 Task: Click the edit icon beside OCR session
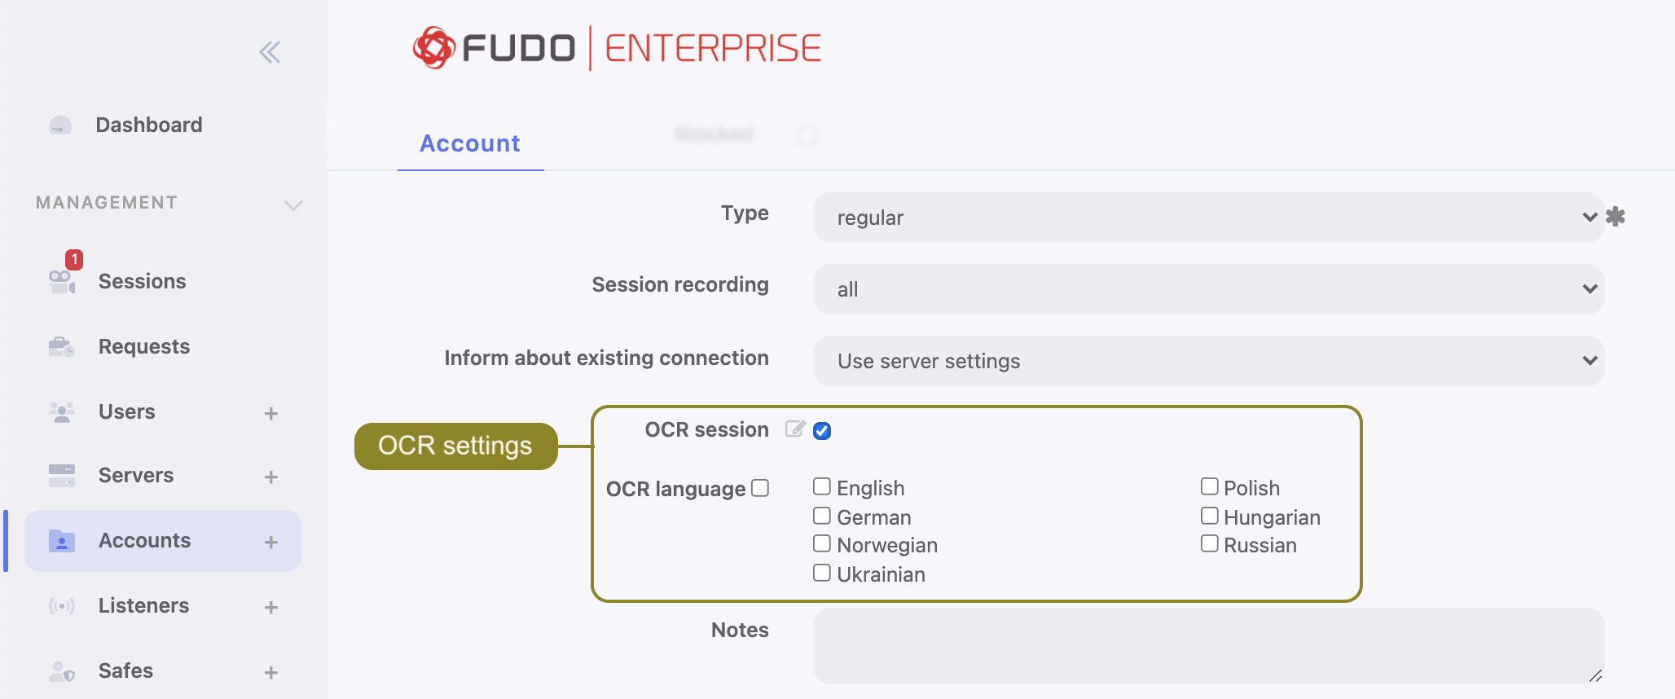pyautogui.click(x=795, y=429)
